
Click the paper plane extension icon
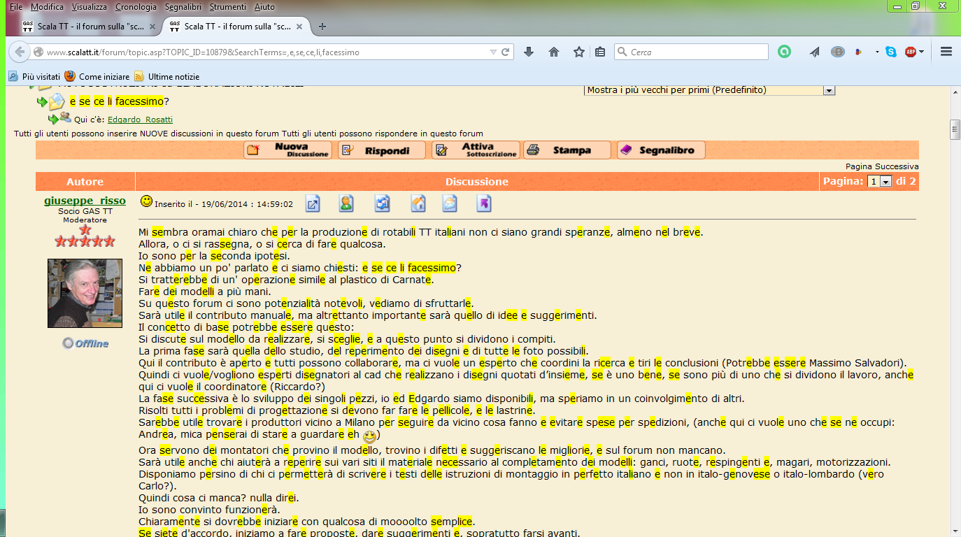[815, 52]
